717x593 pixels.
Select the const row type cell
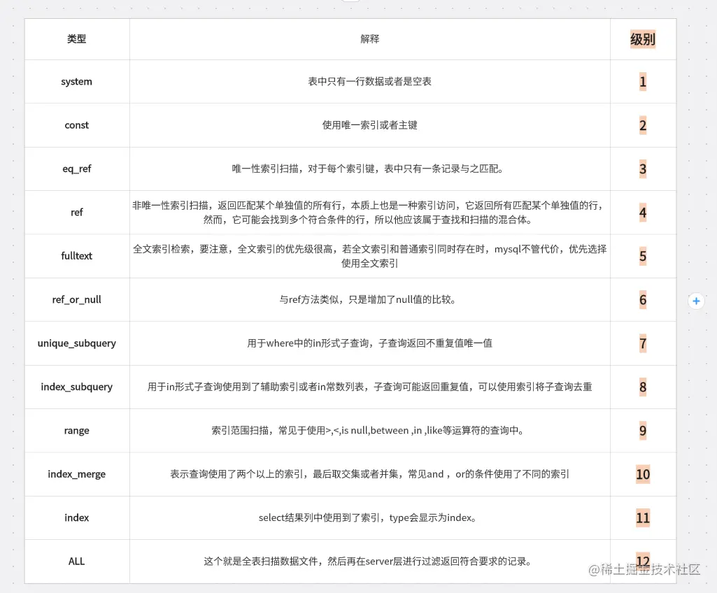76,125
